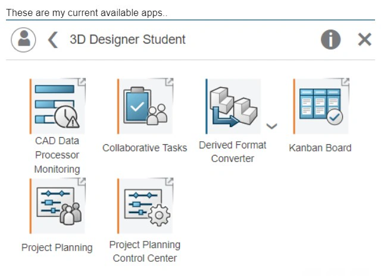Click the Collaborative Tasks clipboard icon
Image resolution: width=381 pixels, height=276 pixels.
(145, 106)
